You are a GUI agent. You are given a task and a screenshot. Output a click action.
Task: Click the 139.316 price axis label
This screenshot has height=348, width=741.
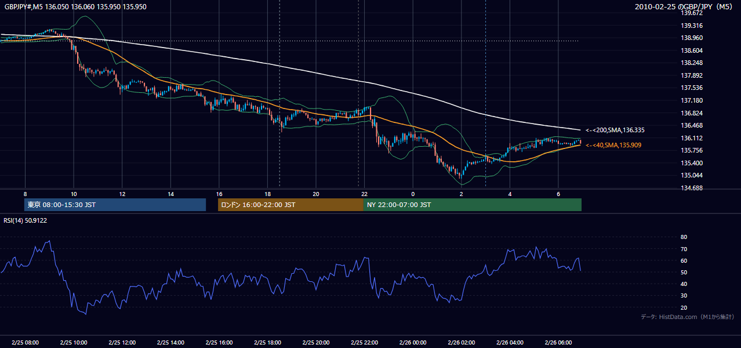(692, 26)
